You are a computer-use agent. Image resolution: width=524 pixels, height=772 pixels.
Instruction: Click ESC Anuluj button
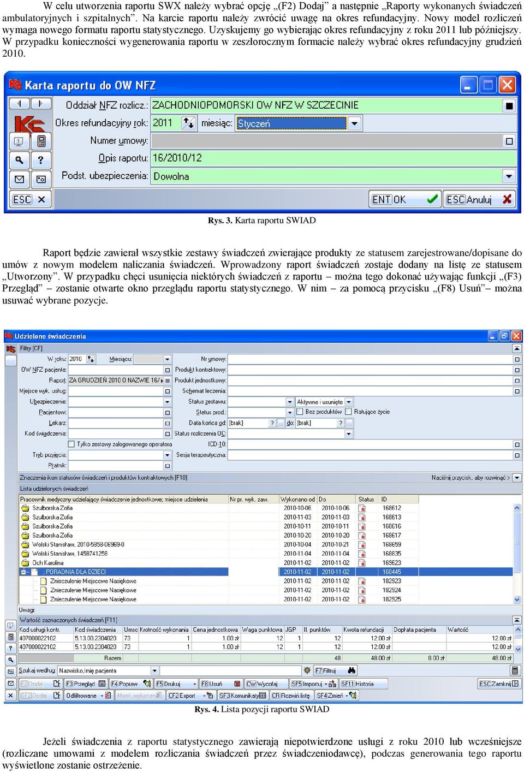tap(480, 199)
